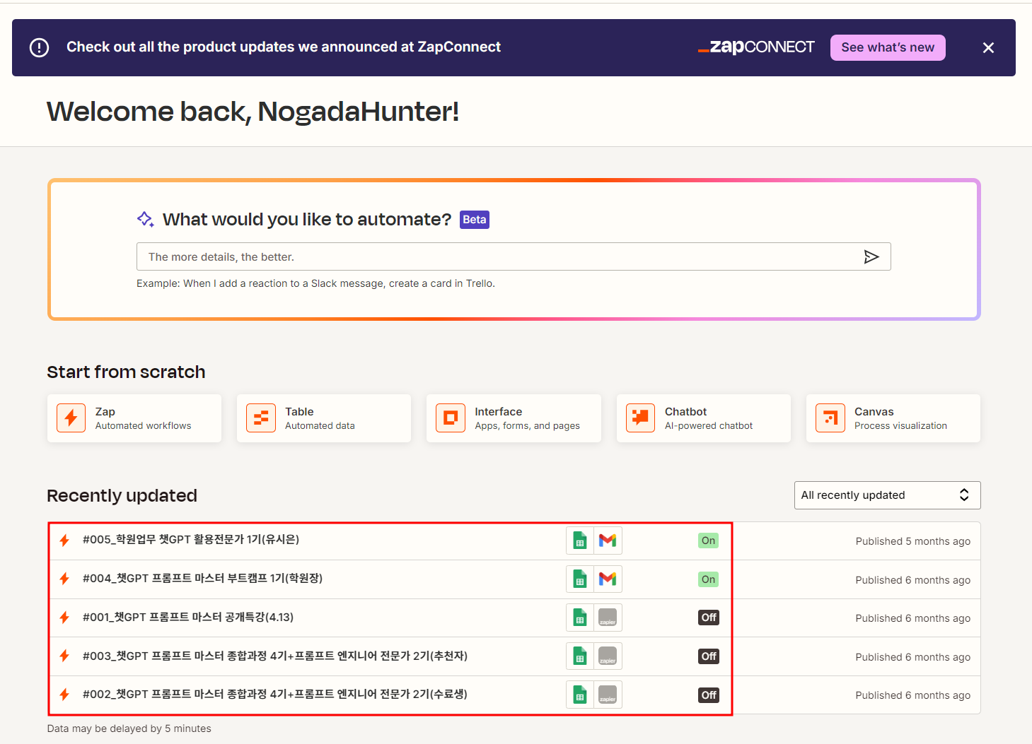Click the Gmail icon on #005 zap row
The image size is (1032, 744).
click(x=608, y=541)
